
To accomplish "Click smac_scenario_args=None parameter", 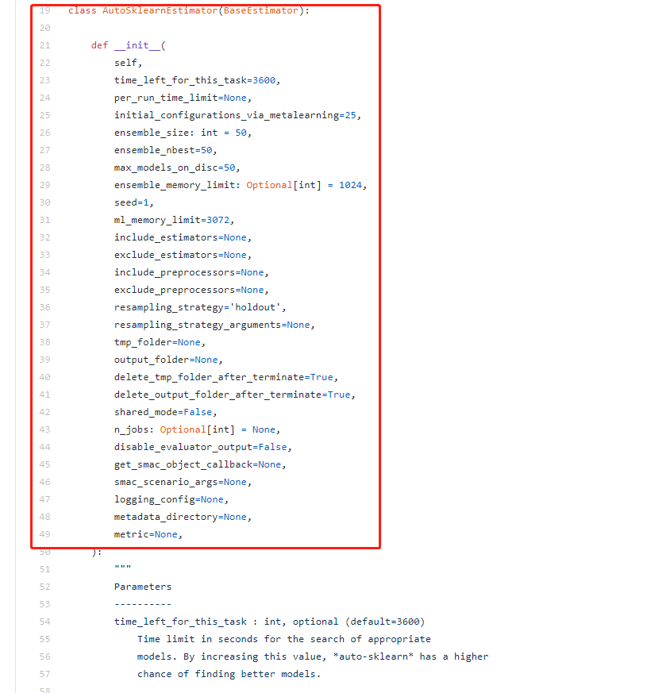I will 180,482.
